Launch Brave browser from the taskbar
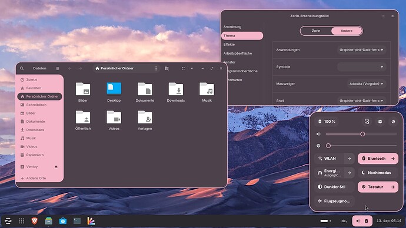This screenshot has height=228, width=406. click(35, 221)
